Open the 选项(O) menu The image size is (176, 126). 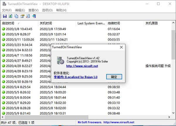pyautogui.click(x=47, y=10)
